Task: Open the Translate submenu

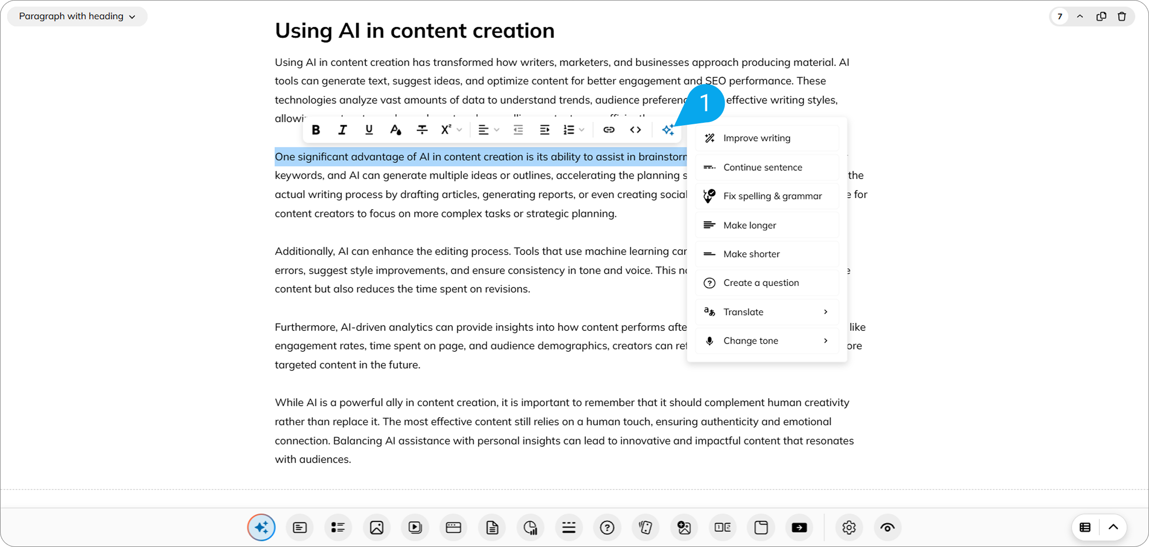Action: point(743,311)
